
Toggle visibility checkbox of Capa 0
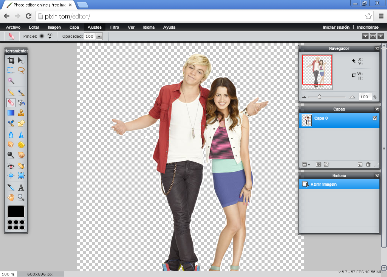375,118
